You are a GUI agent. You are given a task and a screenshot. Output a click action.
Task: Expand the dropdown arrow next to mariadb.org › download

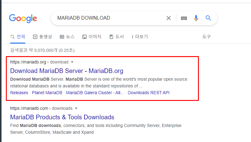tap(72, 62)
